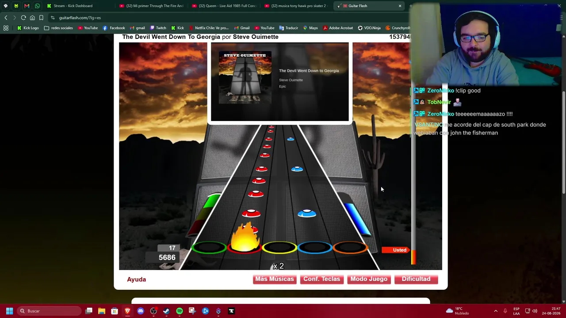Viewport: 566px width, 318px height.
Task: Open the Ayuda help link
Action: 136,279
